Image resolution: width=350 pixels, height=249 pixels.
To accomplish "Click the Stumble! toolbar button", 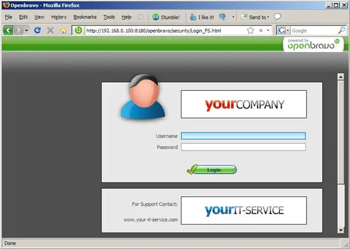I will tap(166, 17).
